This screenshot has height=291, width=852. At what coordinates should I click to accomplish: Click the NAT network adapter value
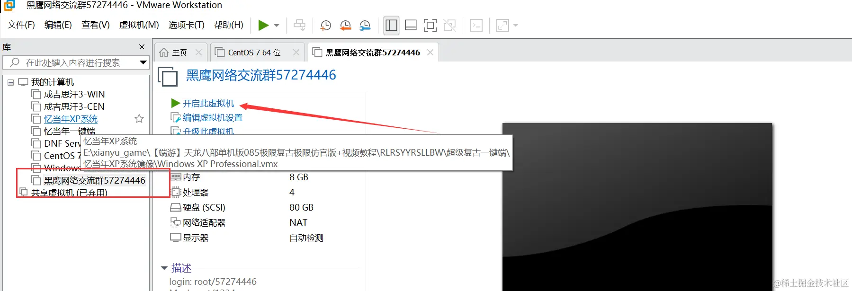point(298,222)
